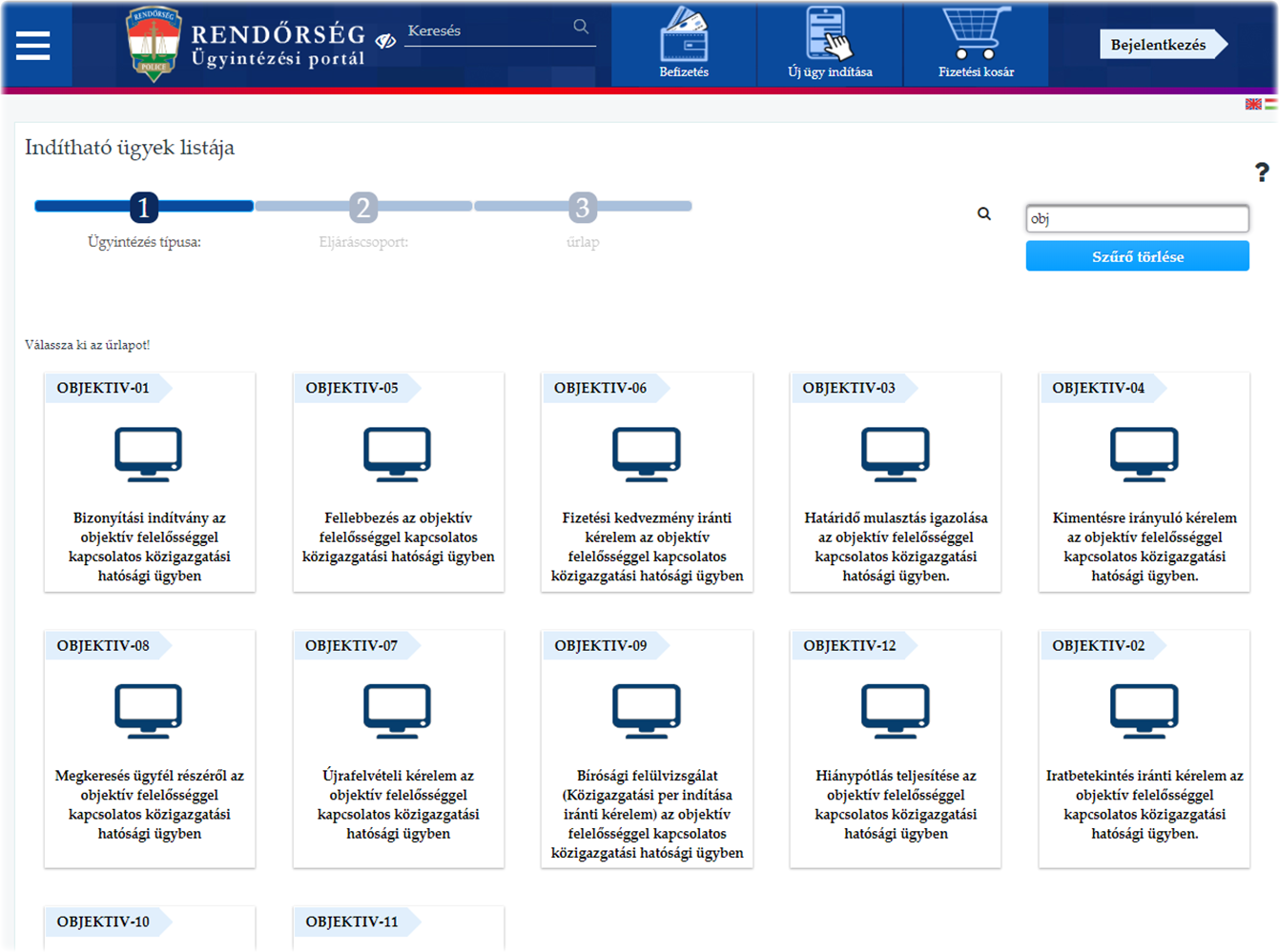Image resolution: width=1279 pixels, height=952 pixels.
Task: Click the OBJEKTIV-11 label tag
Action: click(x=356, y=922)
